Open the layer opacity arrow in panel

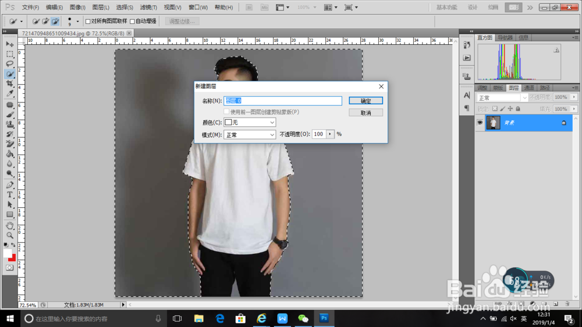tap(574, 97)
